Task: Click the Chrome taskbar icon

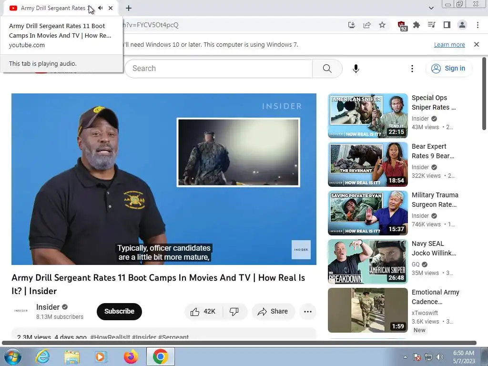Action: [160, 356]
